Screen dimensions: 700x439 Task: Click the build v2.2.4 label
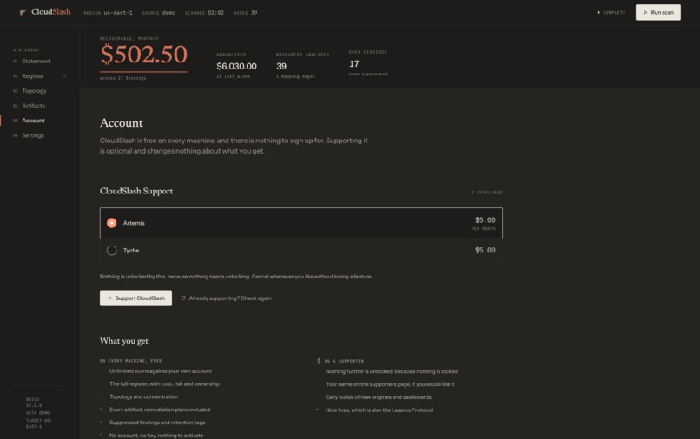tap(34, 403)
